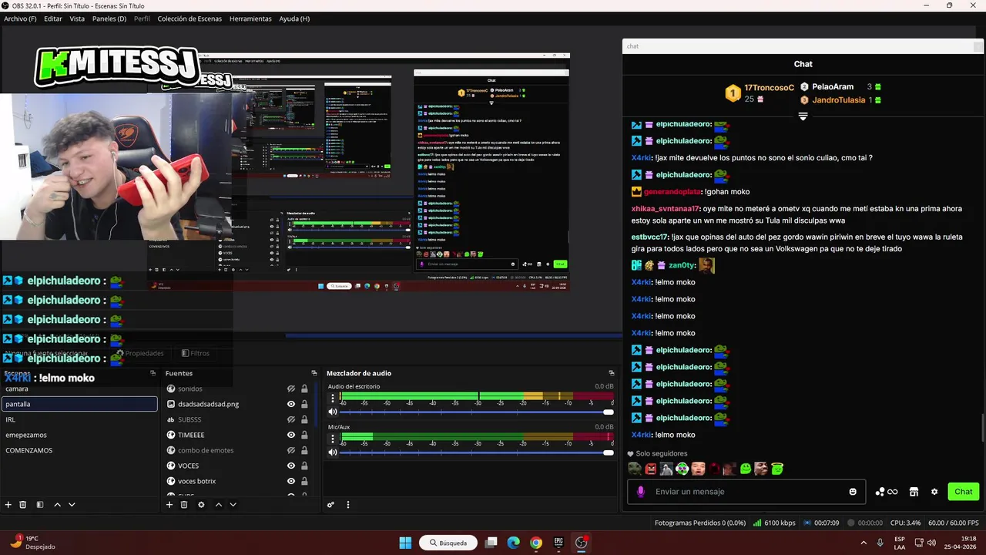The height and width of the screenshot is (555, 986).
Task: Open OBS Studio icon in Windows taskbar
Action: coord(582,543)
